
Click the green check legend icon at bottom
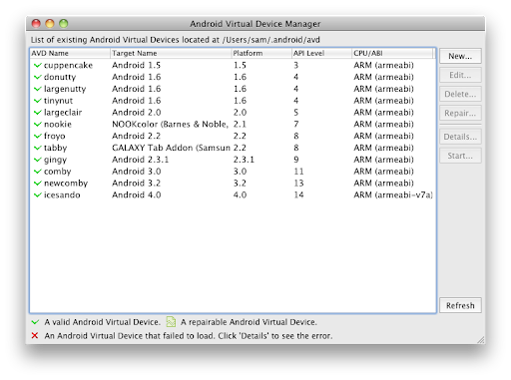pyautogui.click(x=35, y=322)
